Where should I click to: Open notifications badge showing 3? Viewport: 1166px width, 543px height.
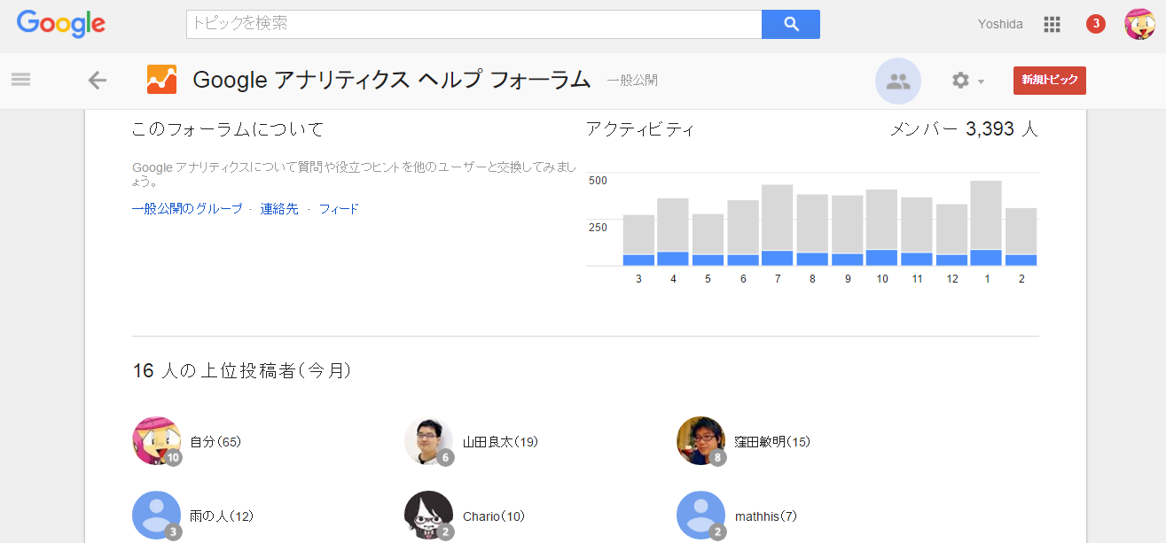[1096, 25]
